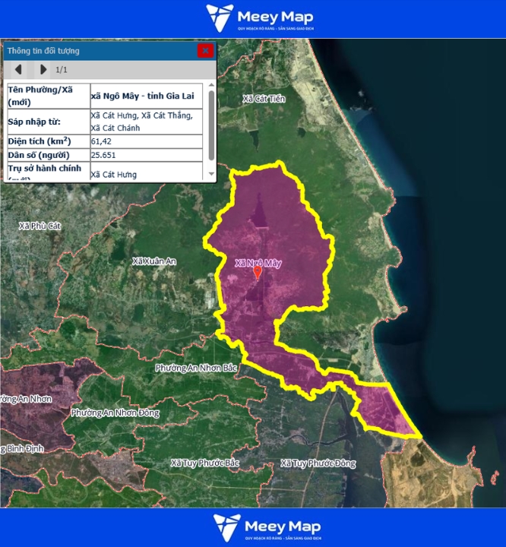Select the Xã Tuy Phước Đông label
This screenshot has height=547, width=506.
click(318, 463)
